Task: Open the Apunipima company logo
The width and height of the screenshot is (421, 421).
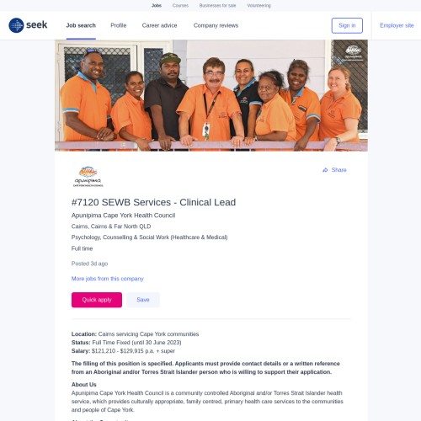Action: coord(88,177)
